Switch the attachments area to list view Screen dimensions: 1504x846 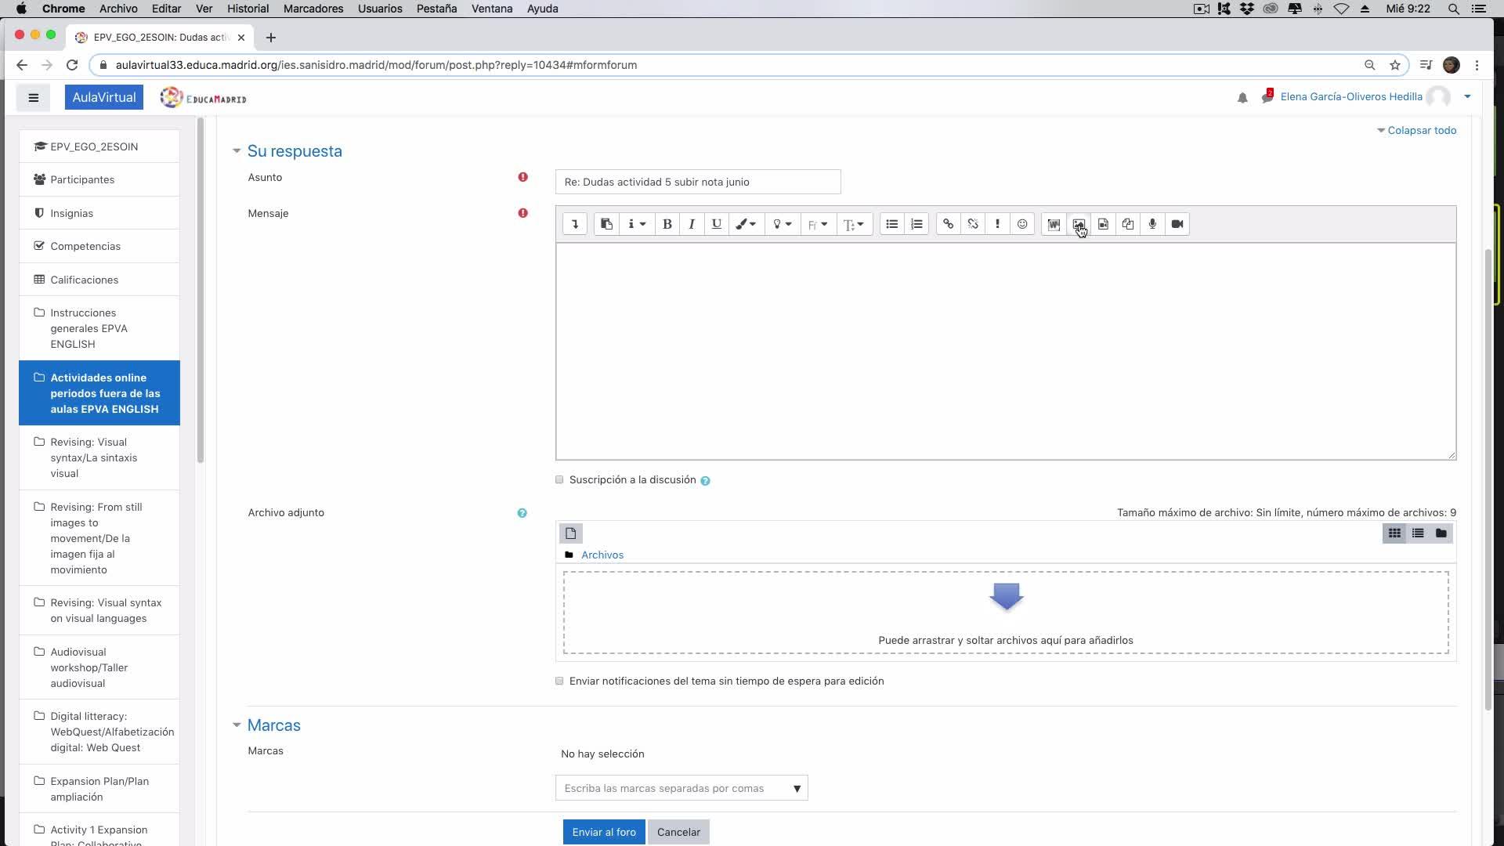pos(1418,533)
